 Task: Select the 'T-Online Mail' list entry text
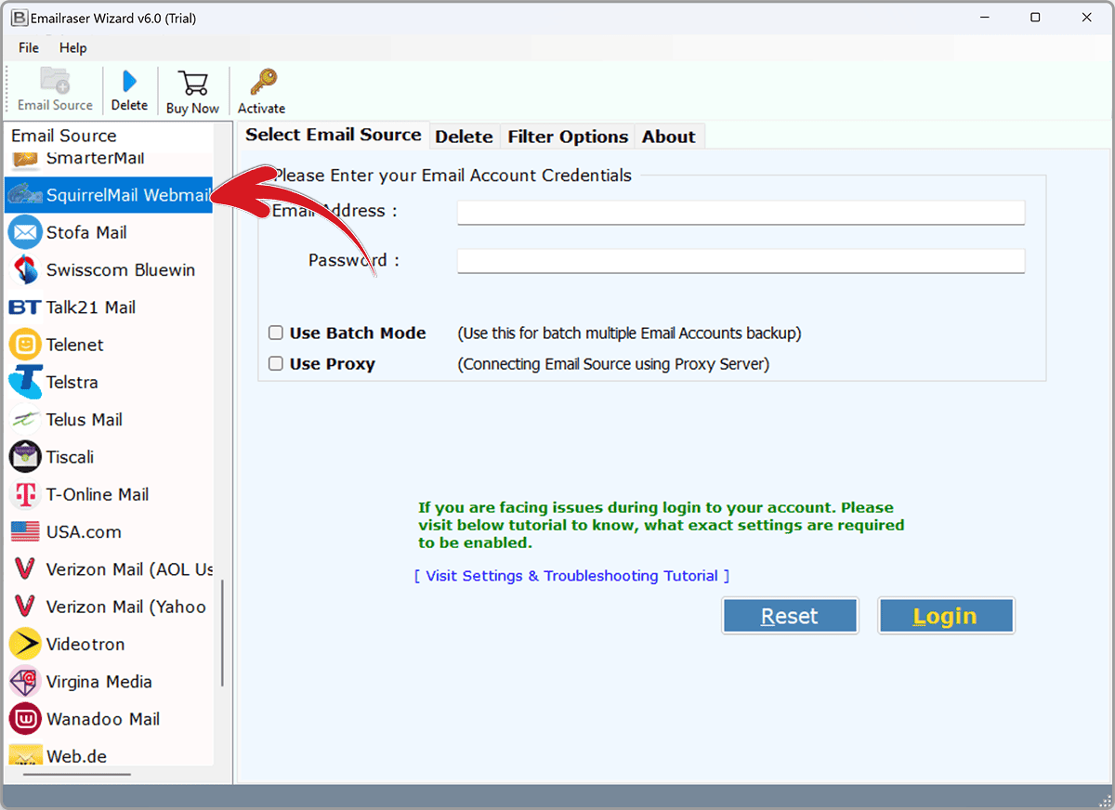click(98, 494)
